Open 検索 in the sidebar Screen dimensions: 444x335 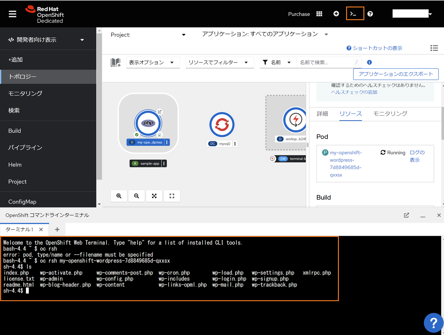tap(48, 111)
